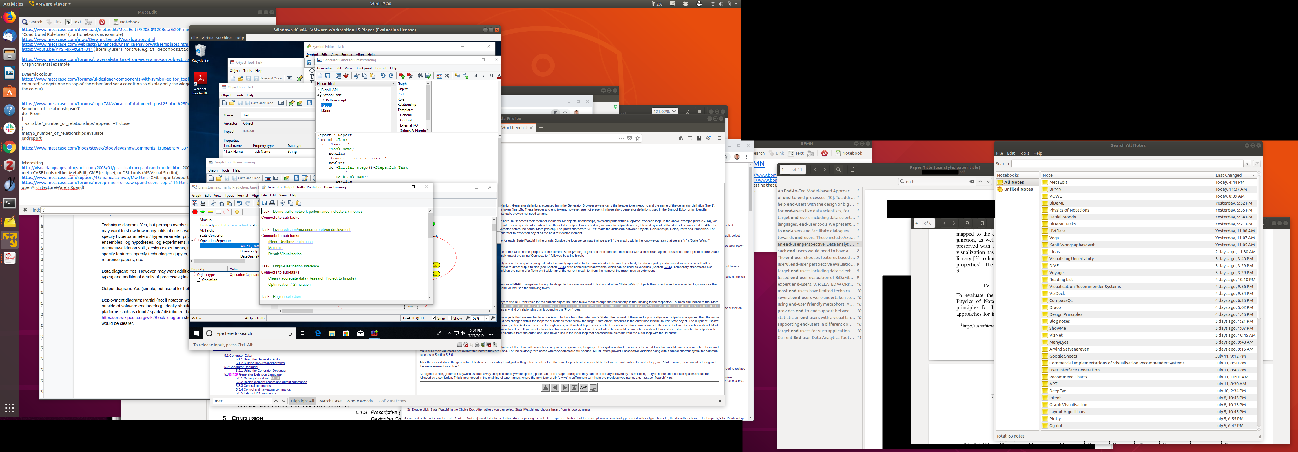Click the print icon in Generator Output window

click(x=272, y=203)
